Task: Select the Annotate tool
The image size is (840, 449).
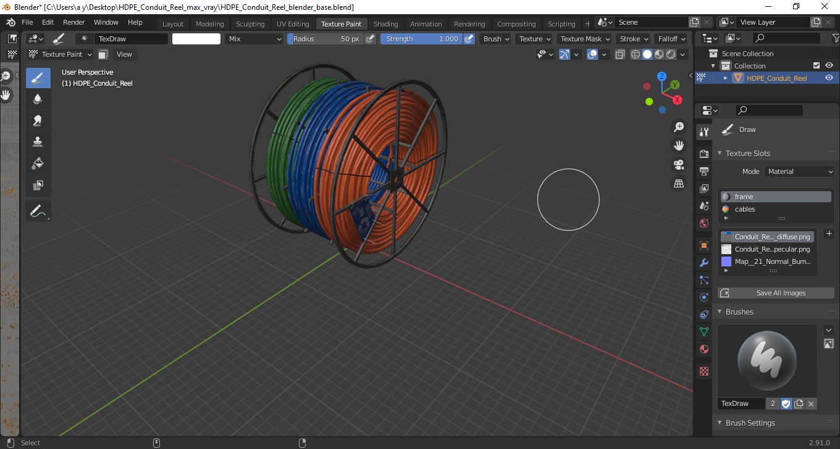Action: 38,212
